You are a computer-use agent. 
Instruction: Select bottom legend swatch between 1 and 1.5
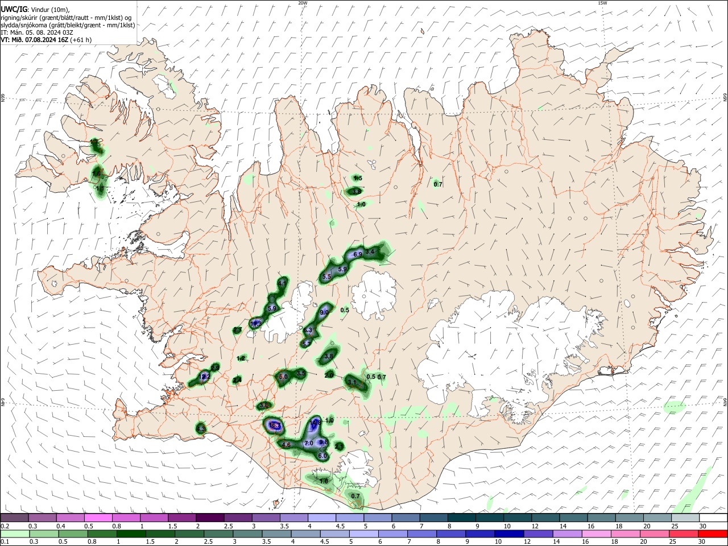pyautogui.click(x=131, y=533)
